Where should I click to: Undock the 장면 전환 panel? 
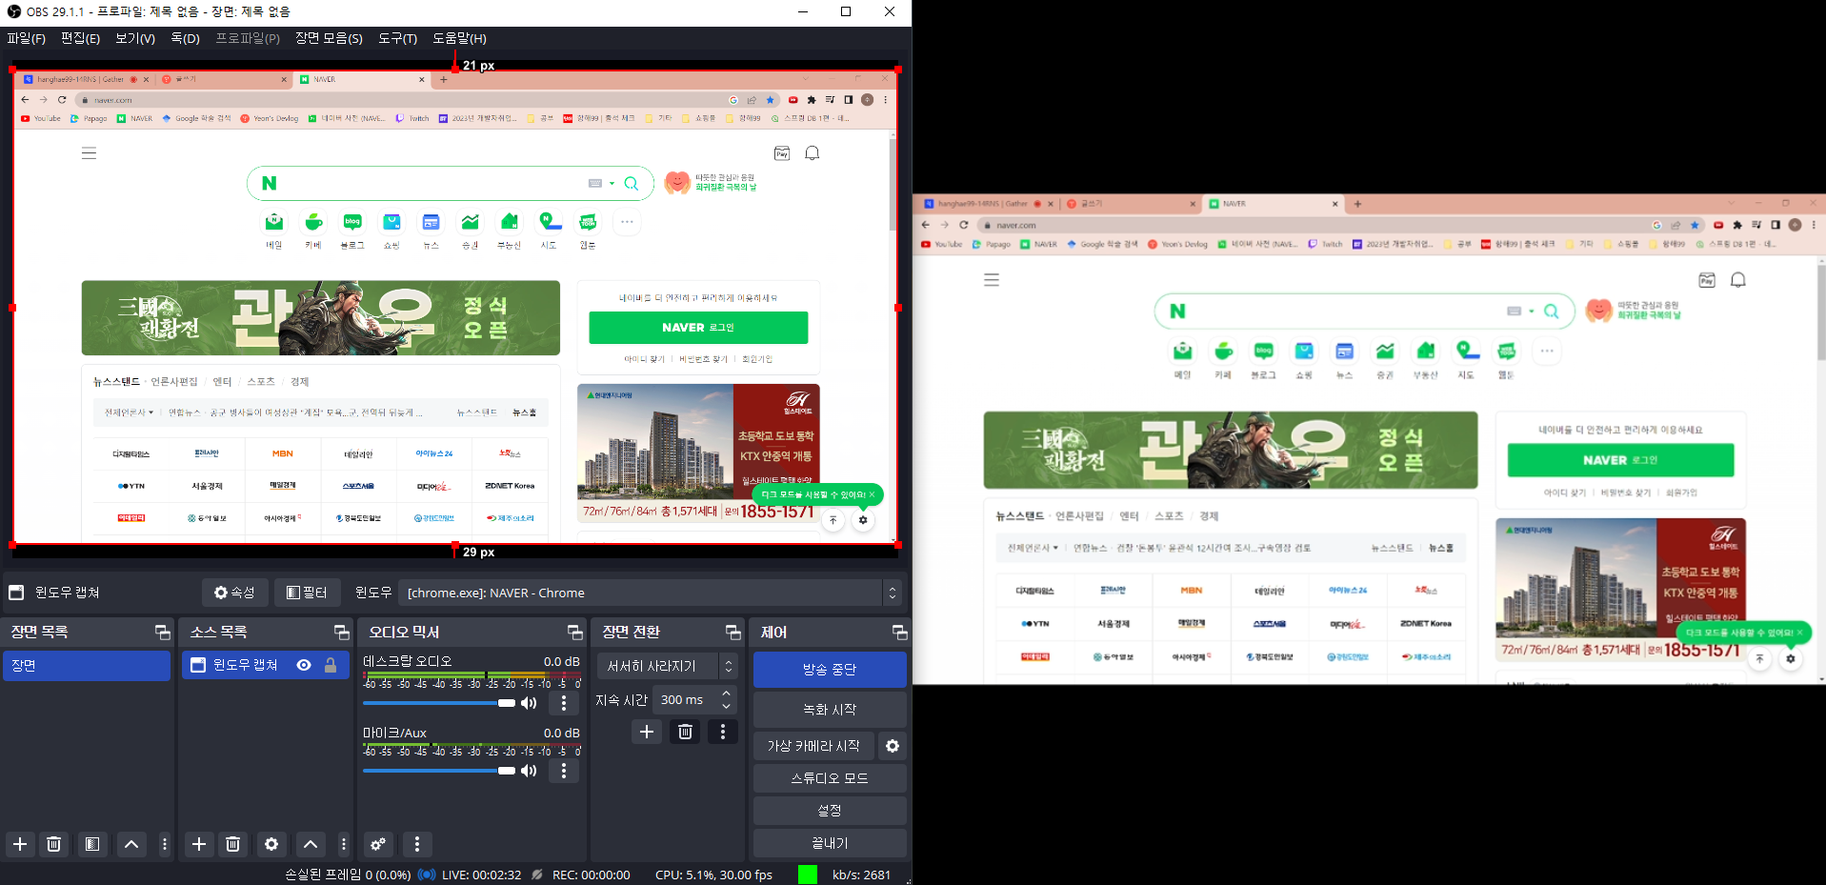(733, 633)
